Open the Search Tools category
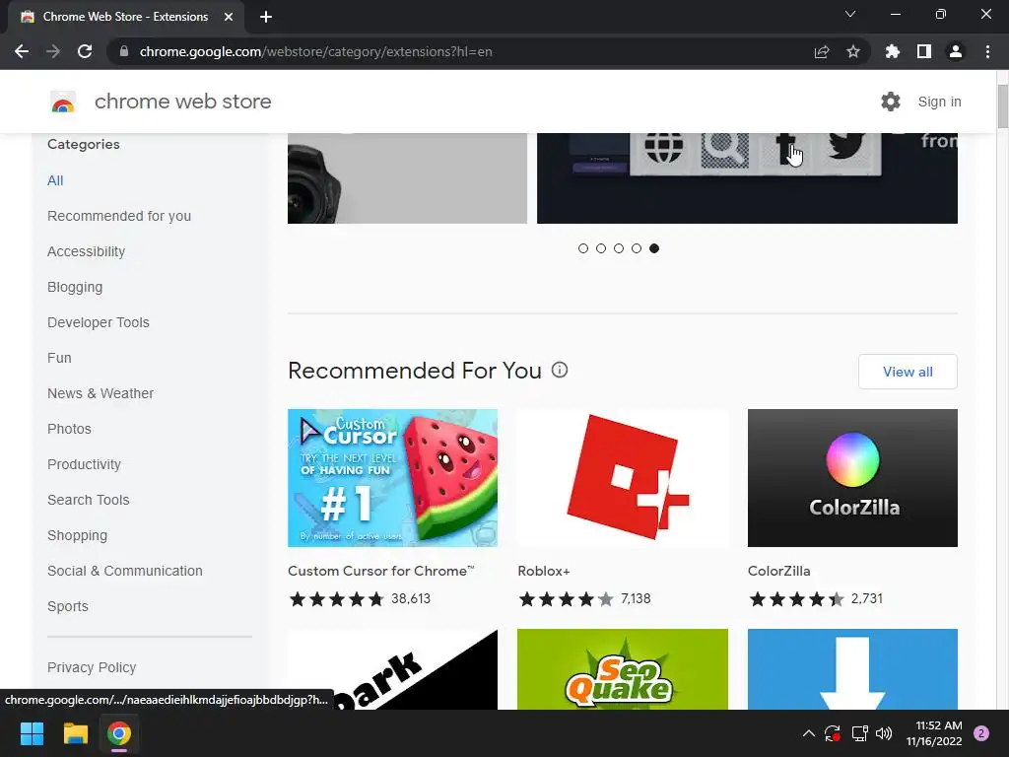This screenshot has height=757, width=1009. (x=88, y=500)
